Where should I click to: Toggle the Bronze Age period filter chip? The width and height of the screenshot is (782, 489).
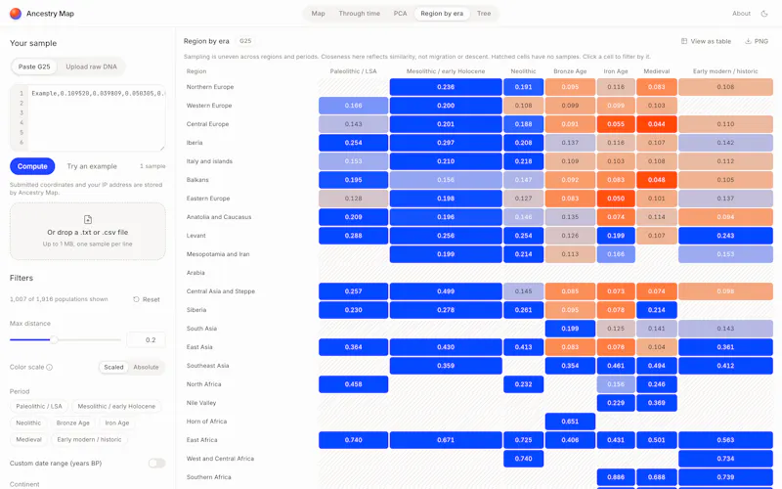(72, 422)
